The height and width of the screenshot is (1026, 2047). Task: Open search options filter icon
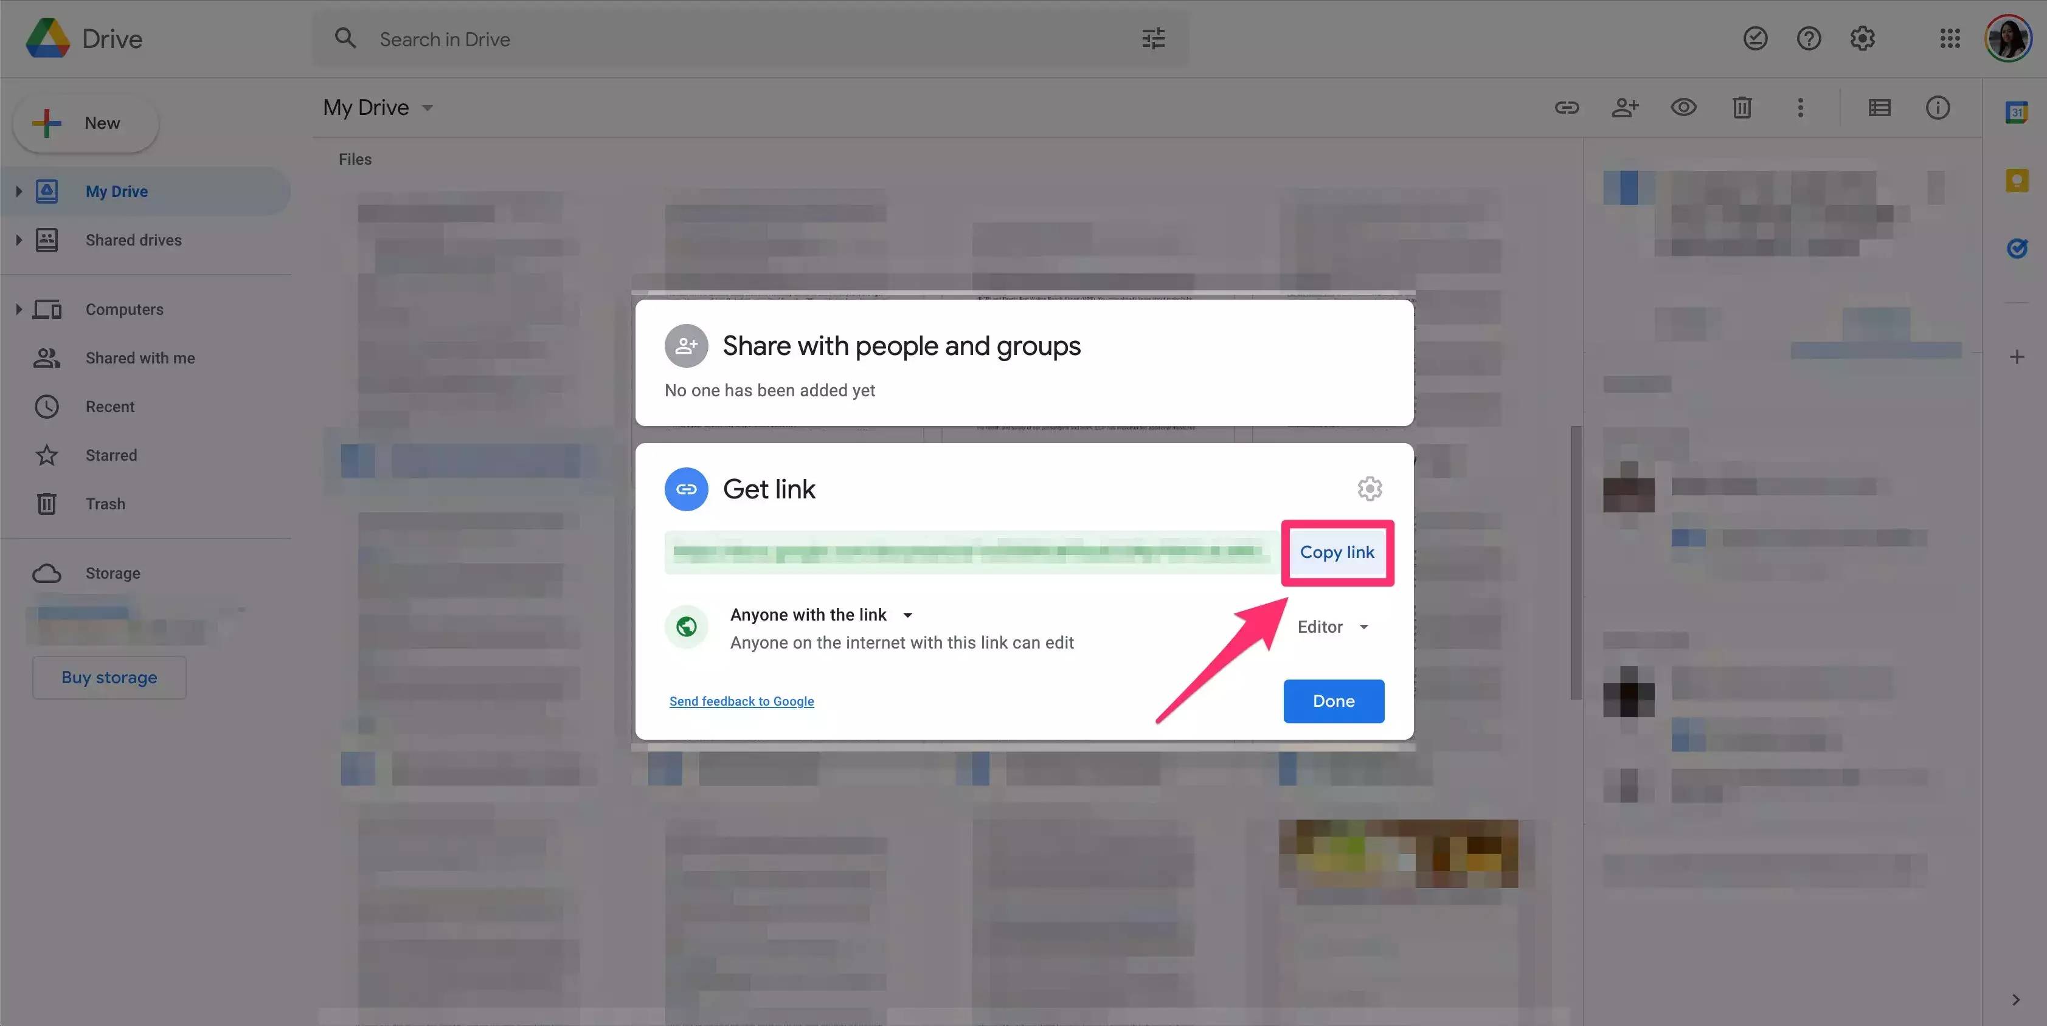coord(1153,39)
